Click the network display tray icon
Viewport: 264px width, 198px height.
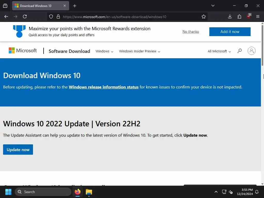point(224,192)
